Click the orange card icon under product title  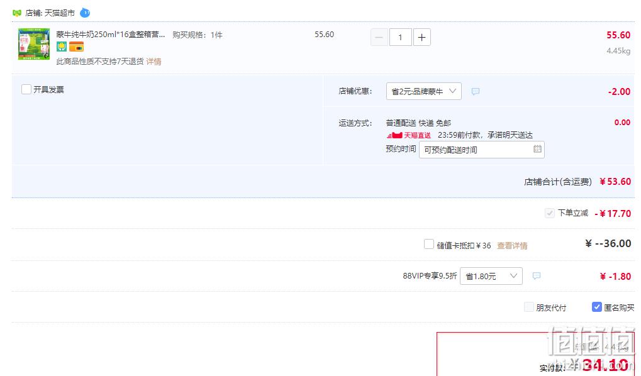(x=77, y=47)
